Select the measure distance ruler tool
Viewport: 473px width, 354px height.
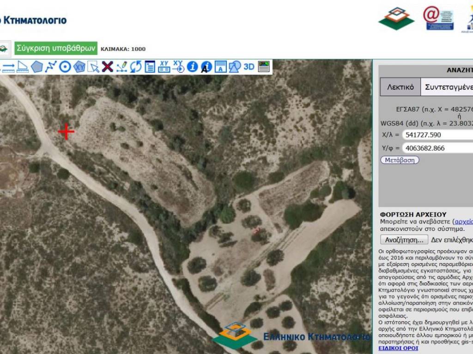pyautogui.click(x=8, y=67)
